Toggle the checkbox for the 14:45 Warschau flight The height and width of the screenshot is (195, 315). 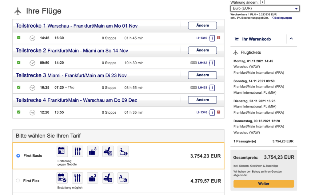(x=19, y=38)
